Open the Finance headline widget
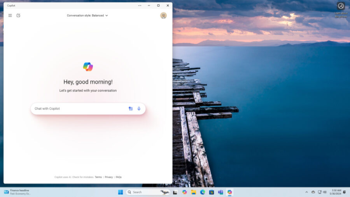This screenshot has width=350, height=197. coord(17,192)
